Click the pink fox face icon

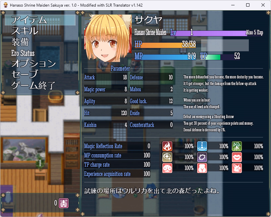[237, 168]
